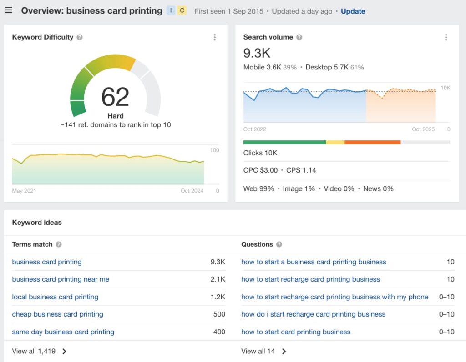Click the 400 volume value
The width and height of the screenshot is (466, 362).
pos(219,332)
